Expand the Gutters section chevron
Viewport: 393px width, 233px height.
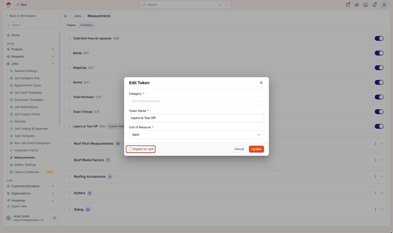click(x=382, y=193)
